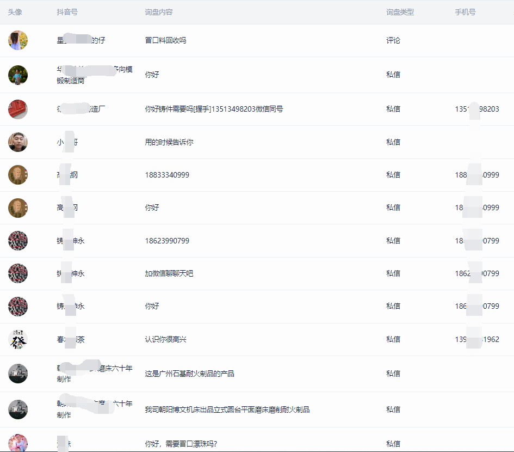Screen dimensions: 514x452
Task: Click the avatar of the 模锻制造商 account
Action: [x=18, y=75]
